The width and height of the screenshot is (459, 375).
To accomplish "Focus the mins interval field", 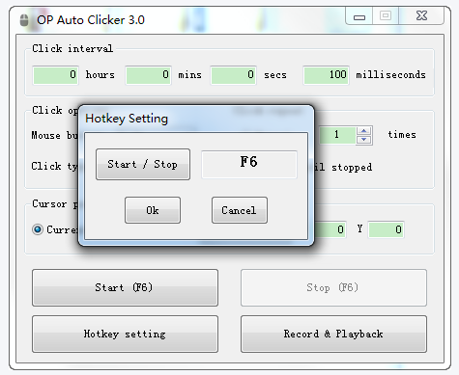I will (148, 75).
